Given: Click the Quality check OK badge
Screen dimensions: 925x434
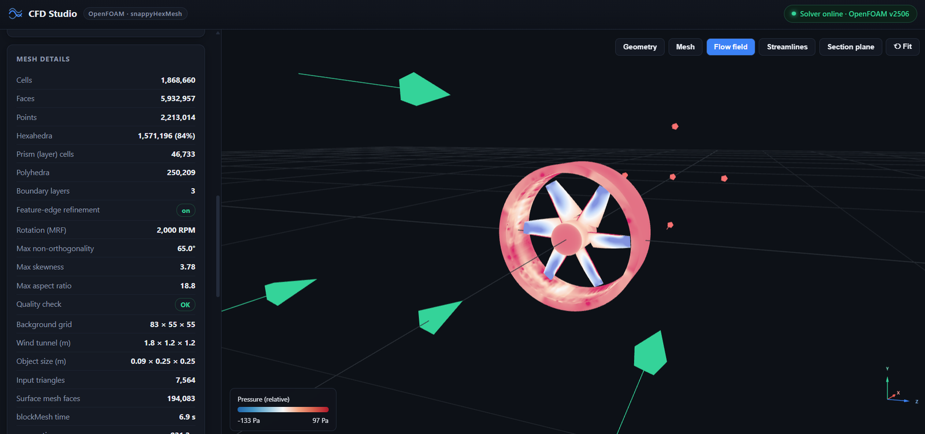Looking at the screenshot, I should pos(185,305).
